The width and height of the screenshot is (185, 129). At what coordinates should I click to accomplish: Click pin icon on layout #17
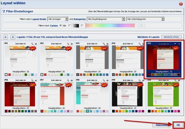(71, 80)
